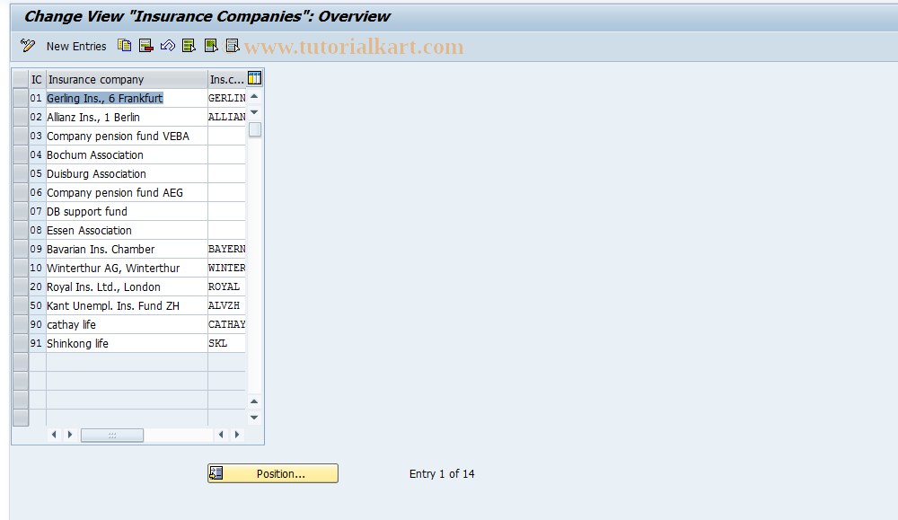
Task: Click the Delete row icon
Action: pyautogui.click(x=146, y=46)
